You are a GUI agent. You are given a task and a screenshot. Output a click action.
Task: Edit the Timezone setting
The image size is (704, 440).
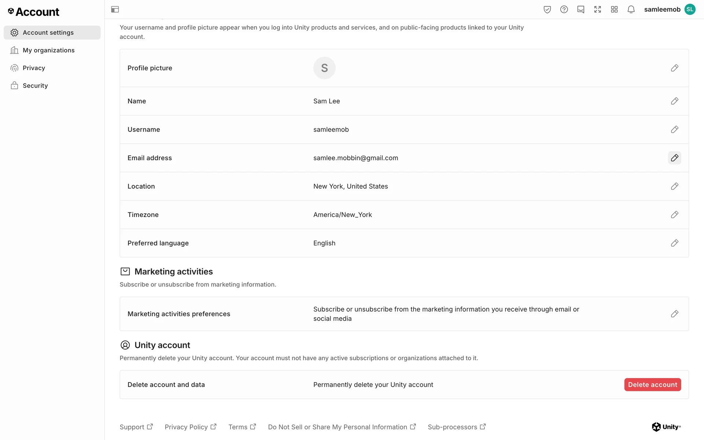click(674, 215)
